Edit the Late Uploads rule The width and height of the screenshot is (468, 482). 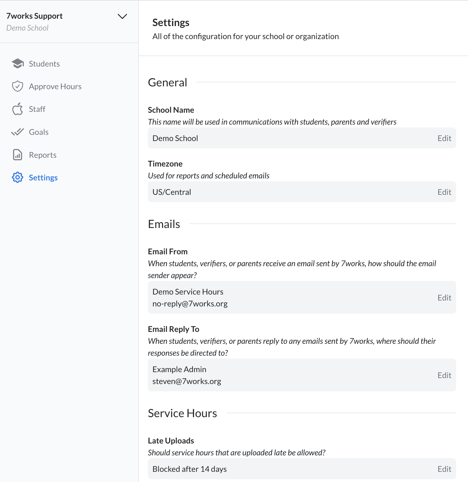(444, 469)
